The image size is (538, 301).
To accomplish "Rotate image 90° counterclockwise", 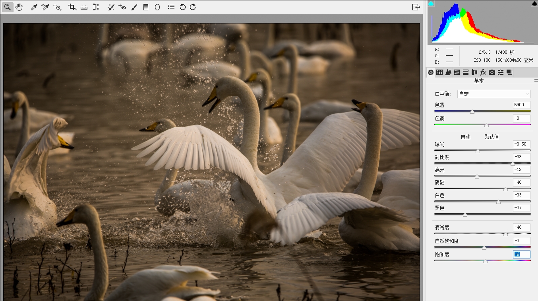I will (x=182, y=7).
